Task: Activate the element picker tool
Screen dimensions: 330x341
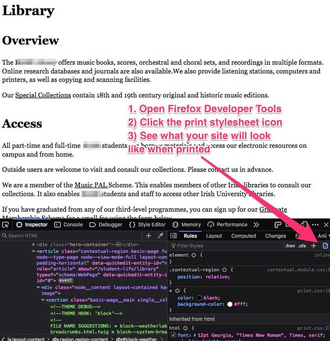Action: pos(5,224)
